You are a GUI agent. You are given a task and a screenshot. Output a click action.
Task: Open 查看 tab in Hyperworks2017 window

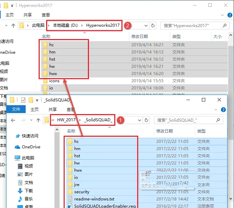[x=45, y=15]
